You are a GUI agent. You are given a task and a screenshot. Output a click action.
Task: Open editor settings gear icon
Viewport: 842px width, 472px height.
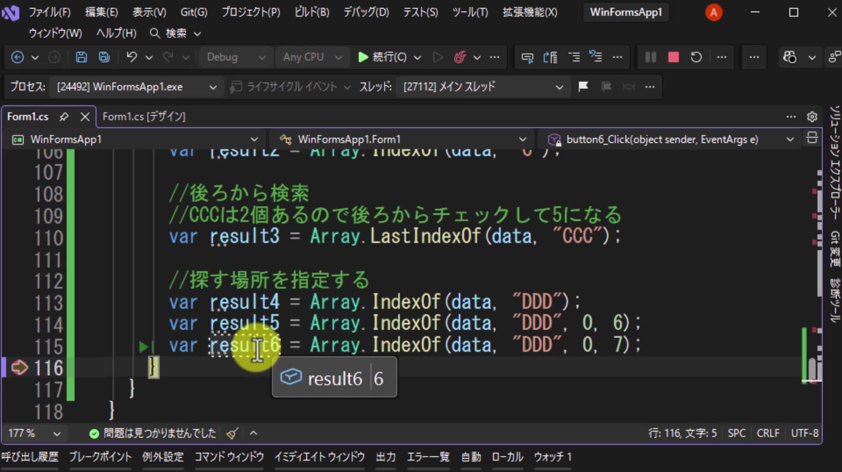(x=812, y=117)
